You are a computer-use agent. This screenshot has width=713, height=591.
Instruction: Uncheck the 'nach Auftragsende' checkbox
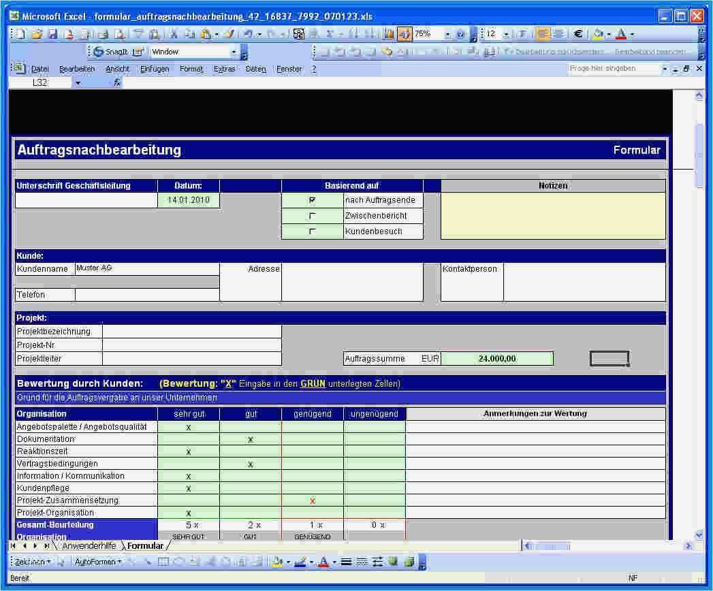[313, 200]
